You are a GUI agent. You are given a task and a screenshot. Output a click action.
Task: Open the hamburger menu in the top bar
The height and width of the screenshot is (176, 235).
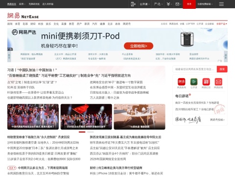(x=221, y=4)
